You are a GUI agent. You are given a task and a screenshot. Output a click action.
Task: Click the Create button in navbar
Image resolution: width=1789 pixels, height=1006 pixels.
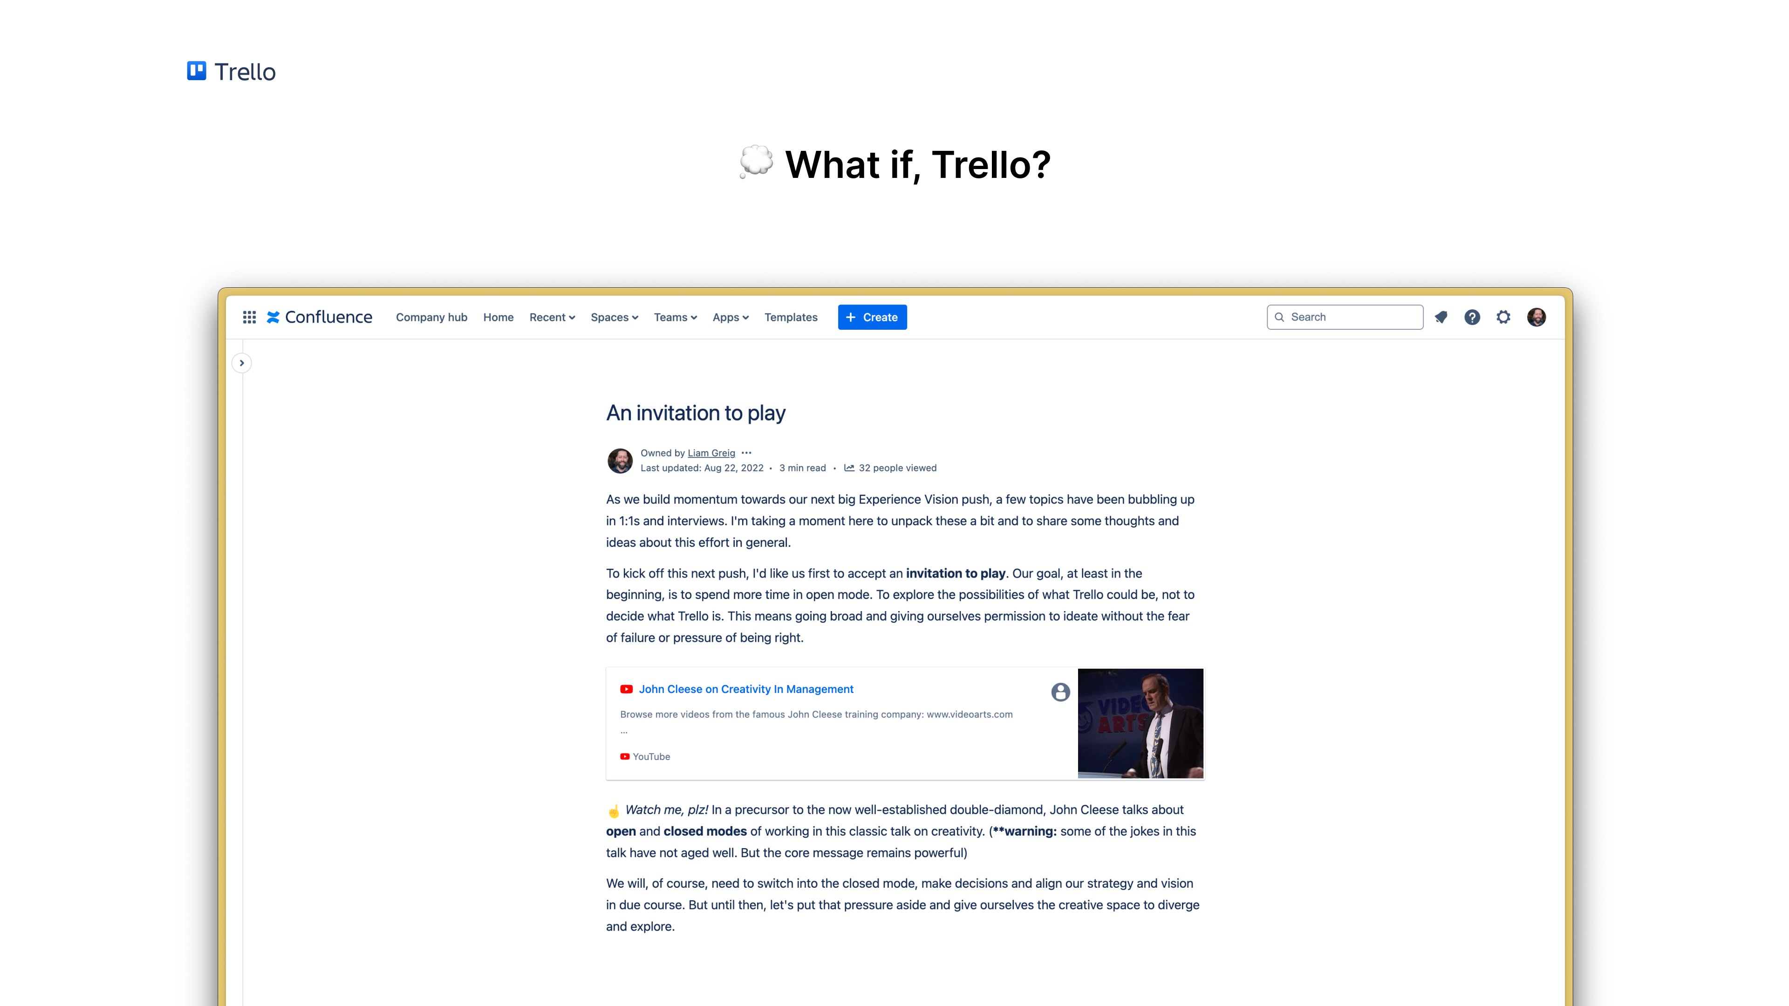tap(873, 317)
